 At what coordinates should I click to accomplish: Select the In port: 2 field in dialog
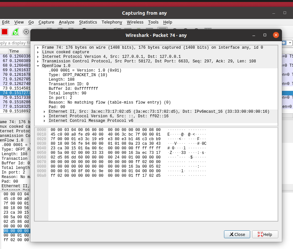[x=60, y=98]
